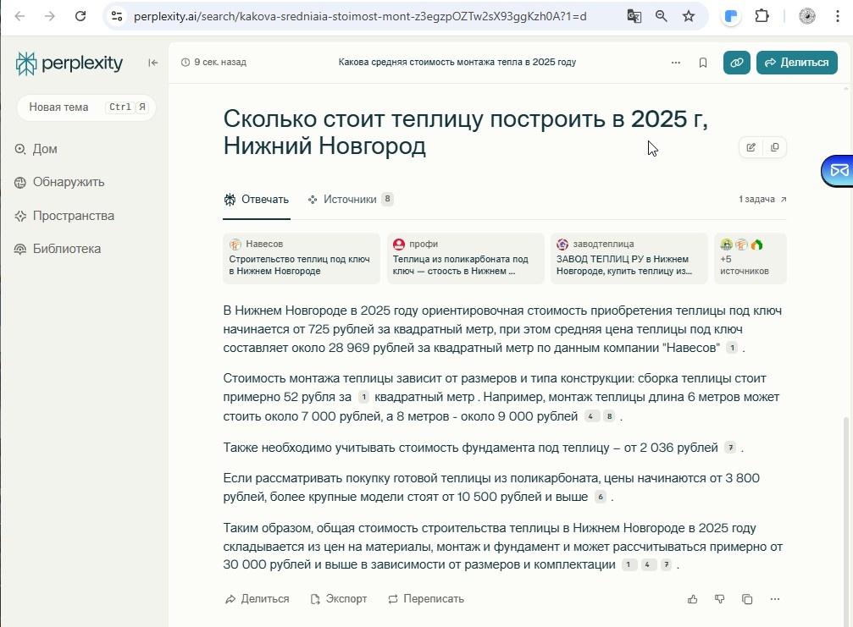Open Библиотека in the sidebar
The image size is (853, 627).
[58, 249]
